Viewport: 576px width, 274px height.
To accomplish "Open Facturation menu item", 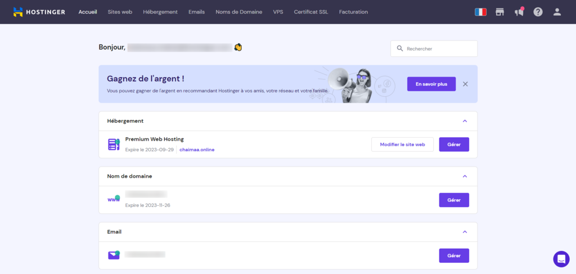I will [x=353, y=12].
